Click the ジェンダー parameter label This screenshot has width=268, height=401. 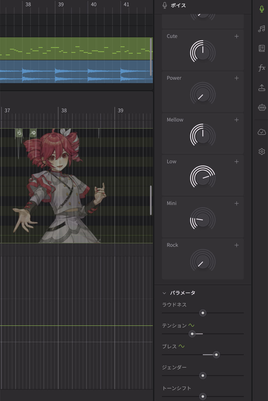coord(174,367)
